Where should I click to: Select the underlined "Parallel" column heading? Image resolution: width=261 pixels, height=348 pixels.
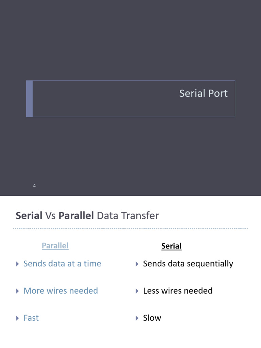pos(55,246)
